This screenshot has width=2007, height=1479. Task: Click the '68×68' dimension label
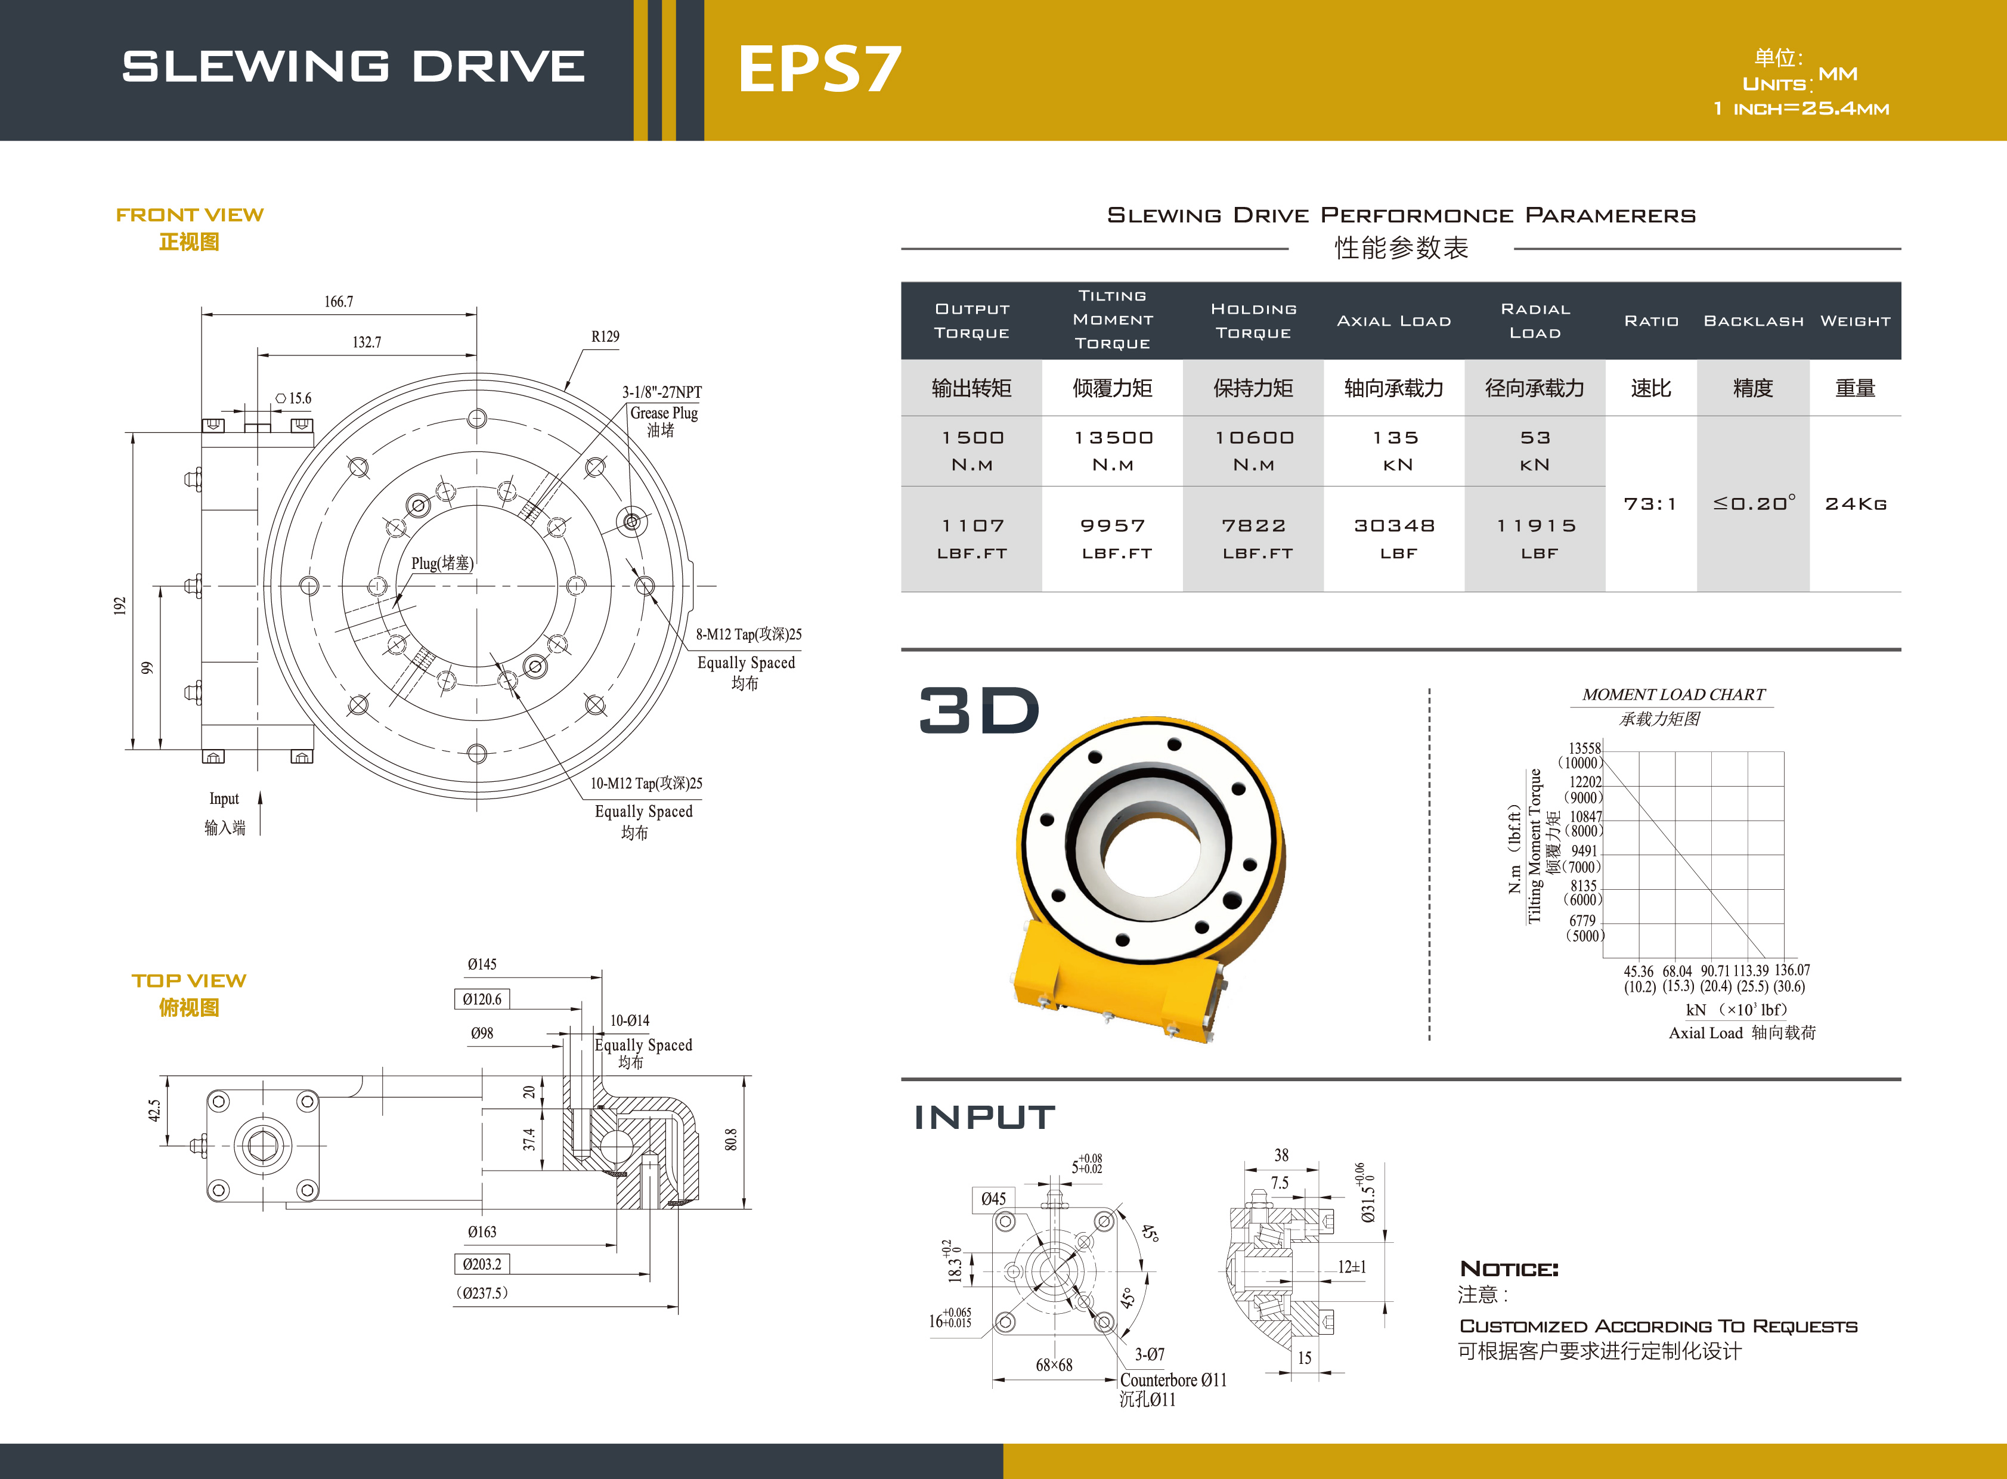click(x=1054, y=1365)
